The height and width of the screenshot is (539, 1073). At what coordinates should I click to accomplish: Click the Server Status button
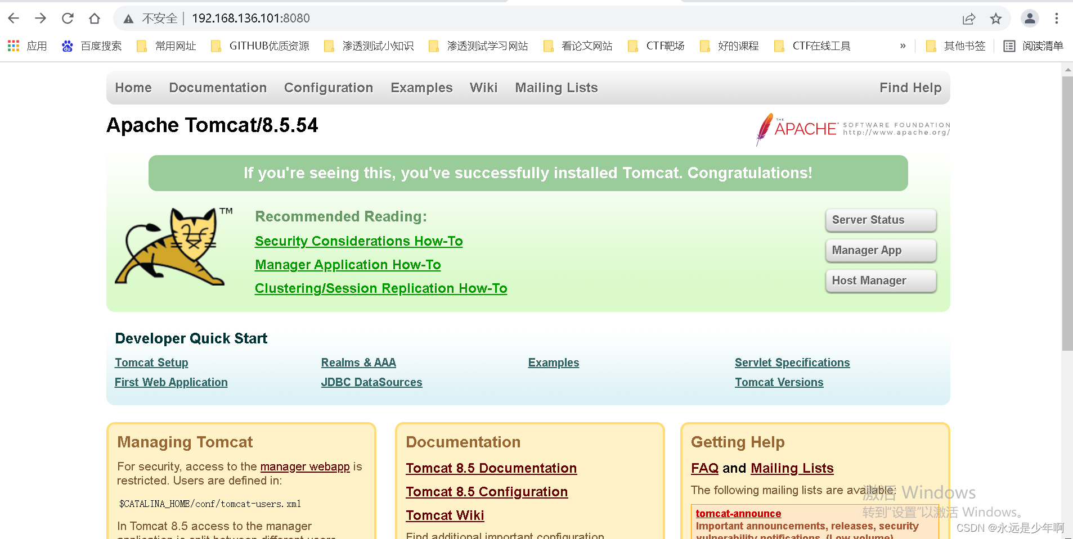881,220
